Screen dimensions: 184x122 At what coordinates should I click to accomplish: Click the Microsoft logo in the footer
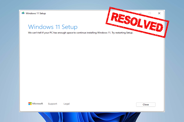point(36,104)
